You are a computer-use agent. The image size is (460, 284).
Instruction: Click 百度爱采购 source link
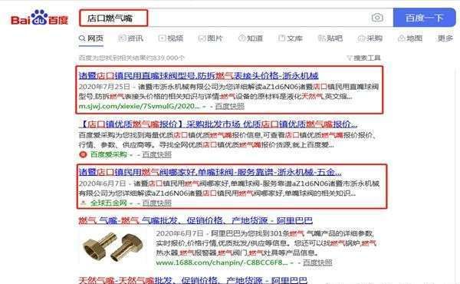[x=108, y=154]
